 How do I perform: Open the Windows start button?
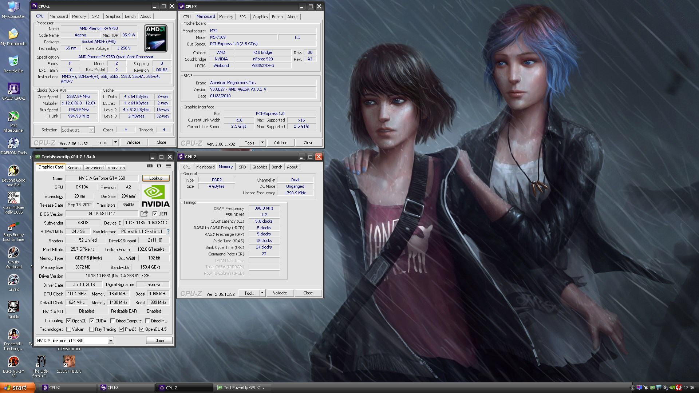(17, 388)
